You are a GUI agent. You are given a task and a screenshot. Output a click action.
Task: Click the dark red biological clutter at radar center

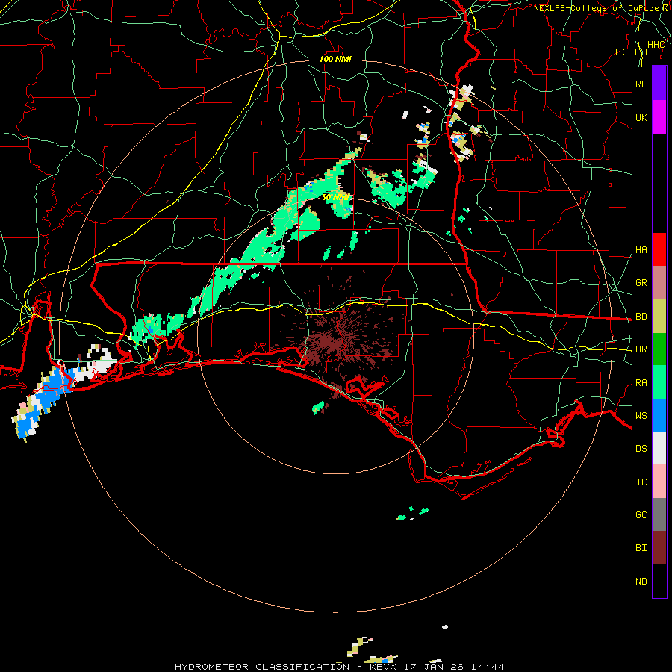point(337,337)
